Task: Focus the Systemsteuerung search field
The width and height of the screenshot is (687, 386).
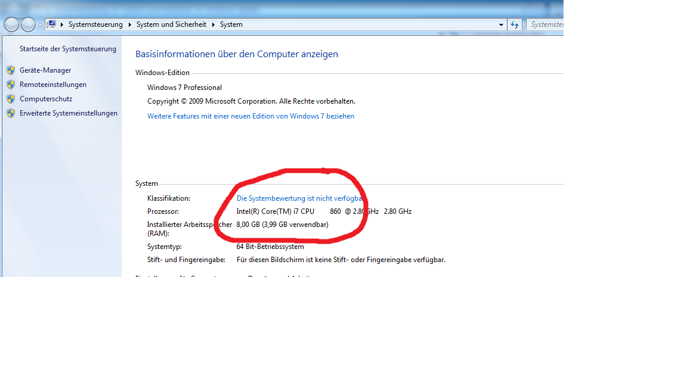Action: (545, 24)
